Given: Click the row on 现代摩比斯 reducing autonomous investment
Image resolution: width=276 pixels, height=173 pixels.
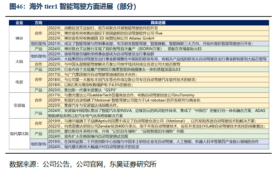Looking at the screenshot, I should point(158,146).
